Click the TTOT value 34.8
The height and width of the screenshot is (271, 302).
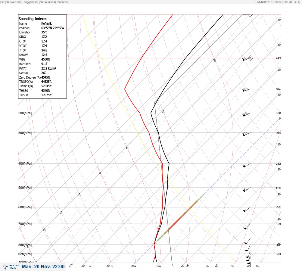tap(44, 50)
